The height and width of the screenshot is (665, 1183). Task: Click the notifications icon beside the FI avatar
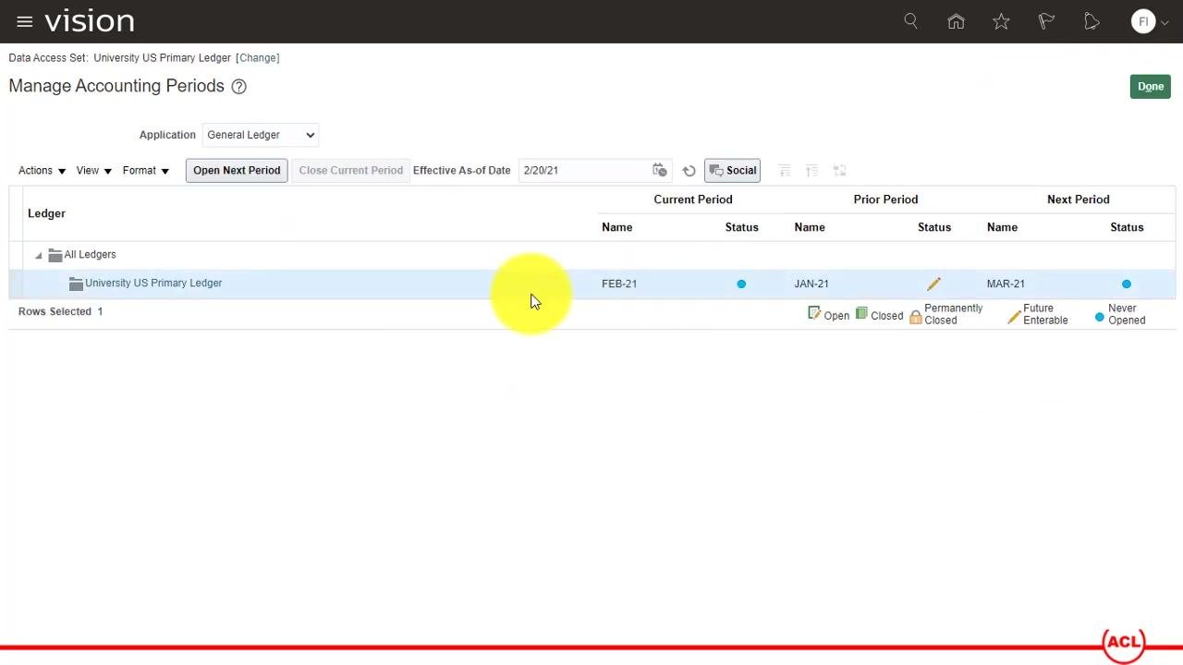1092,21
